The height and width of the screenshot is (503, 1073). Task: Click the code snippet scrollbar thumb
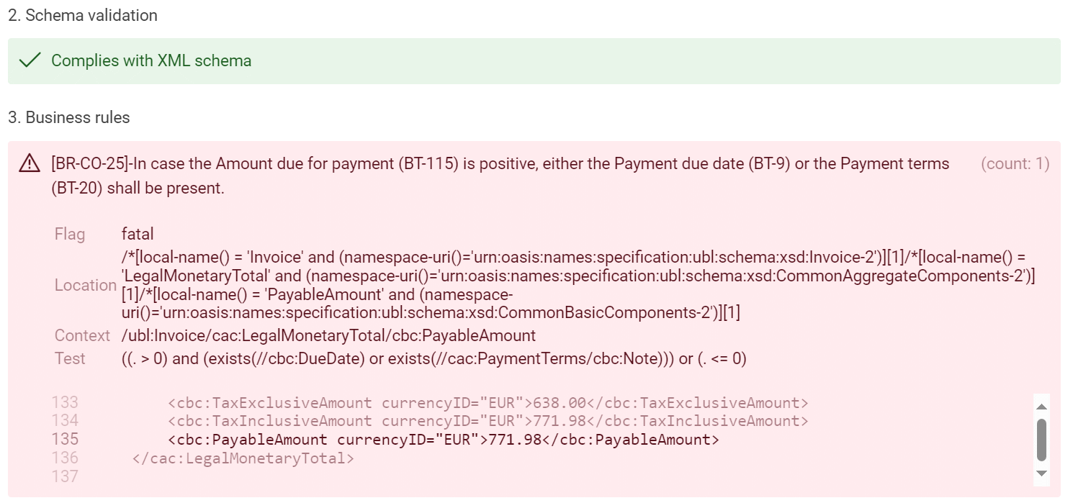1041,440
